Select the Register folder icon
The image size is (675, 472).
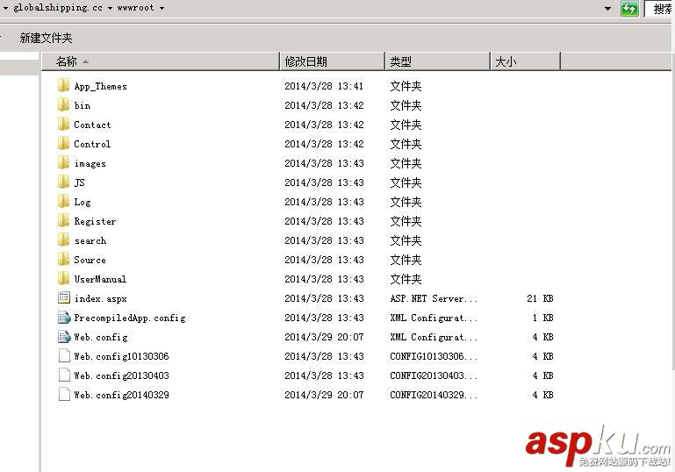pos(64,221)
